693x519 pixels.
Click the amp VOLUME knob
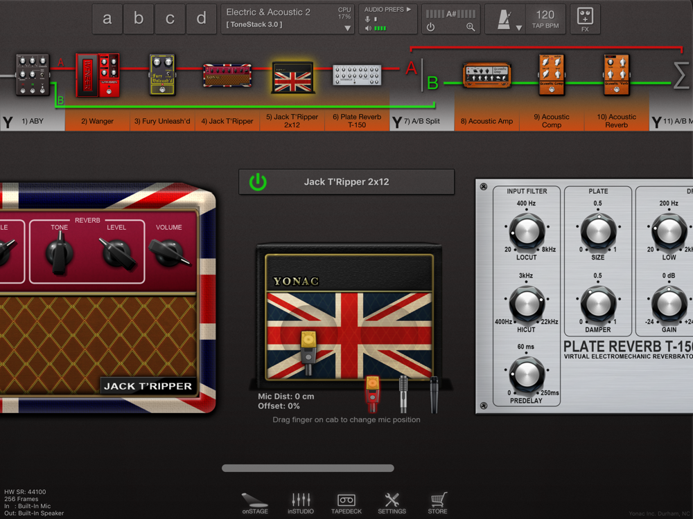(x=169, y=252)
